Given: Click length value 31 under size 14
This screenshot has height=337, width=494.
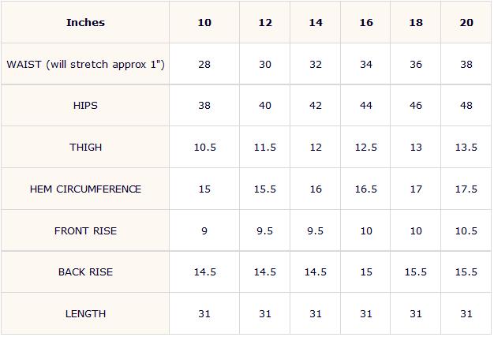Looking at the screenshot, I should 316,313.
